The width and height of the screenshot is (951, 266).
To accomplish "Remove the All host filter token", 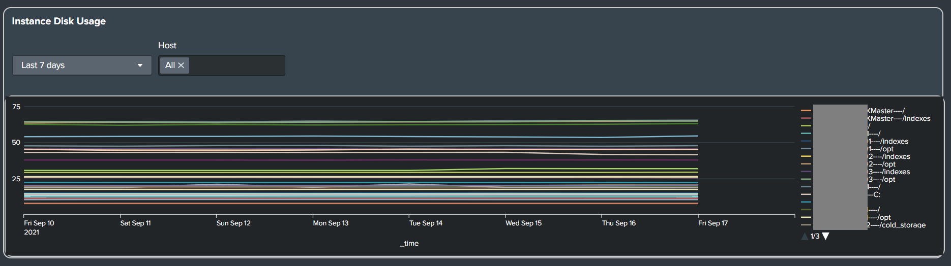I will [181, 65].
